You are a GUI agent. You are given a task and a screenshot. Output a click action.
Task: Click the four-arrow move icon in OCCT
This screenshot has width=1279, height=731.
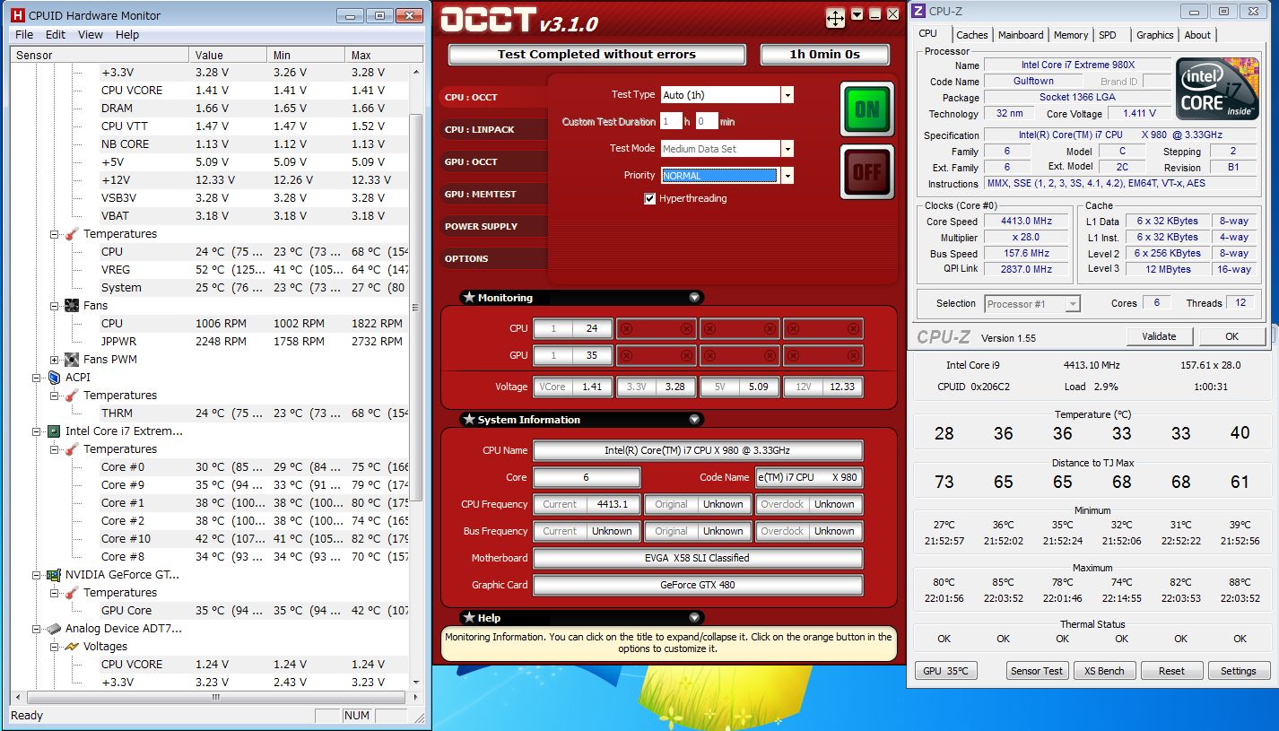tap(835, 18)
